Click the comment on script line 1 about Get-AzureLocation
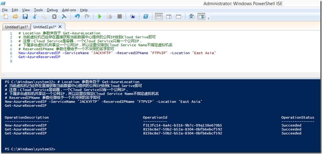Image resolution: width=322 pixels, height=154 pixels. coord(59,33)
